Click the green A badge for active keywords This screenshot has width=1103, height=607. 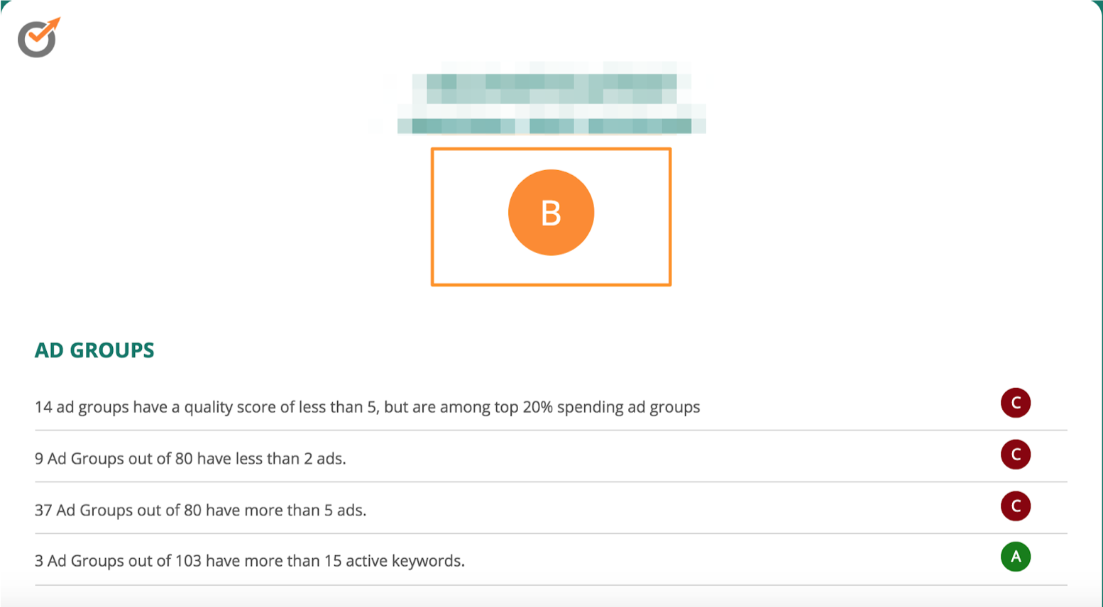pyautogui.click(x=1016, y=557)
